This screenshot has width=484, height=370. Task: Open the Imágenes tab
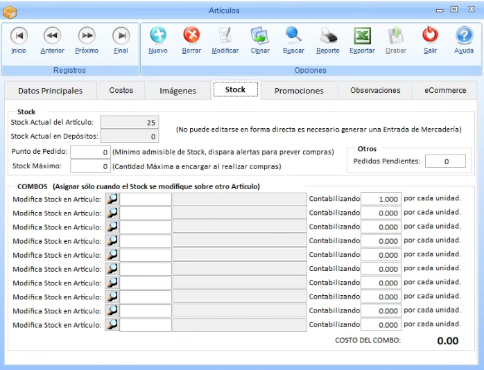[178, 91]
